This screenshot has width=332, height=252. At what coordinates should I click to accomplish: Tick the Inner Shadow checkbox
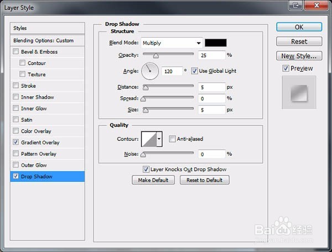[x=15, y=97]
